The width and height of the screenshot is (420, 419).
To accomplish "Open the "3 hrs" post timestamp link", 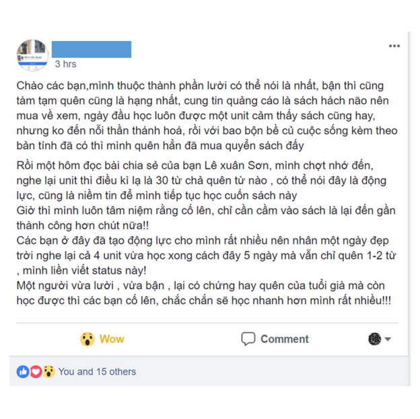I will pyautogui.click(x=66, y=65).
